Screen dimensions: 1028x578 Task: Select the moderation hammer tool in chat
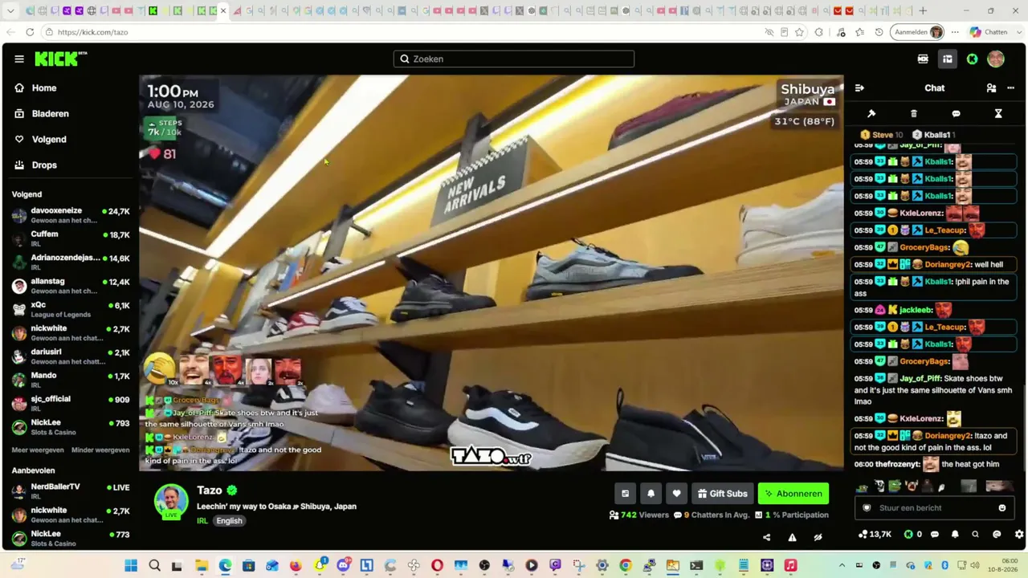click(x=871, y=114)
